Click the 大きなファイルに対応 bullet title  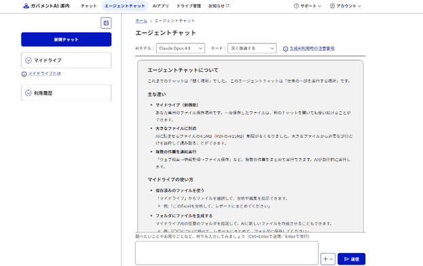[176, 128]
